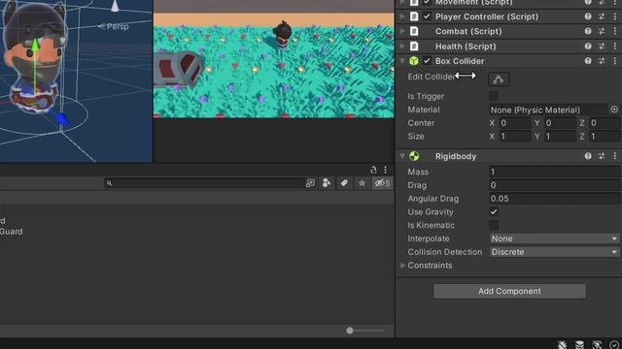Click the Player Controller script file icon
The height and width of the screenshot is (349, 622).
click(414, 16)
